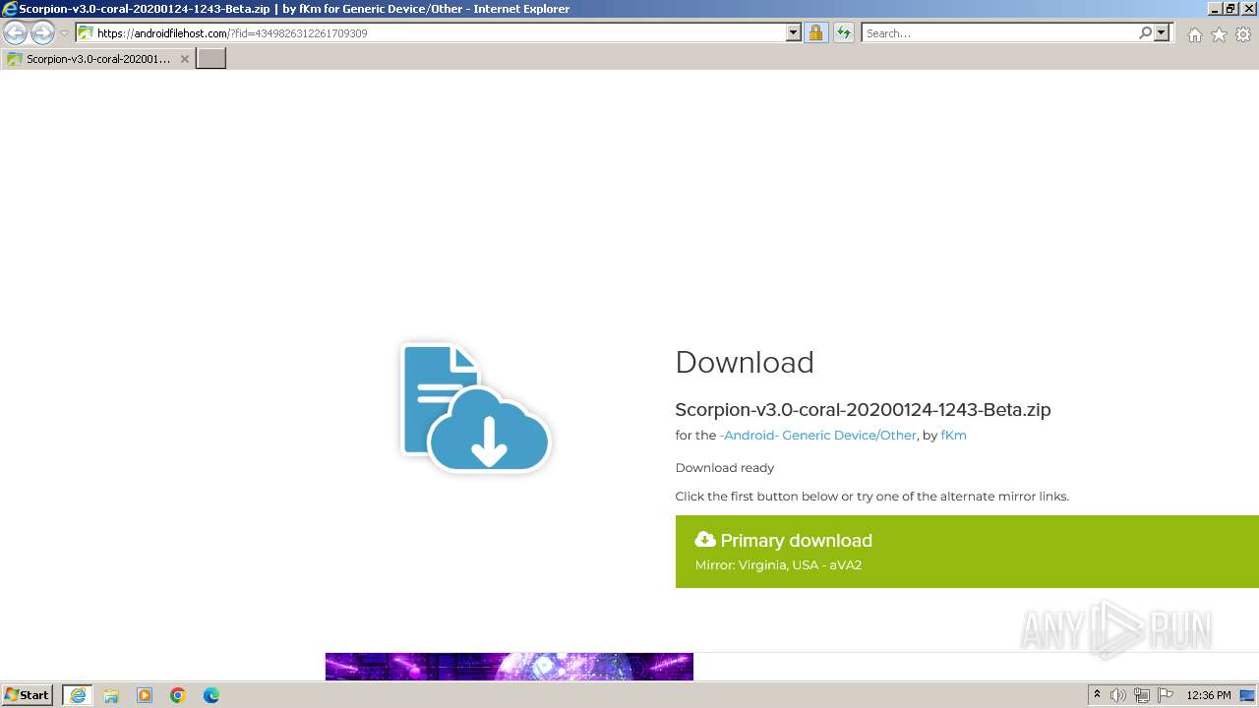Restore down the Internet Explorer window
Viewport: 1259px width, 708px height.
coord(1229,9)
